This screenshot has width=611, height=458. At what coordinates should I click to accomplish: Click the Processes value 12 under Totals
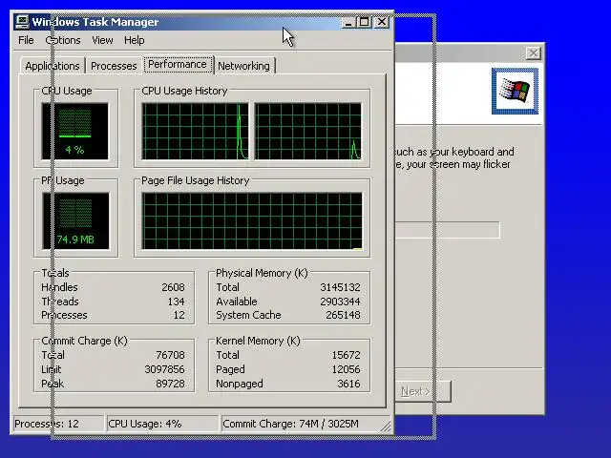179,315
